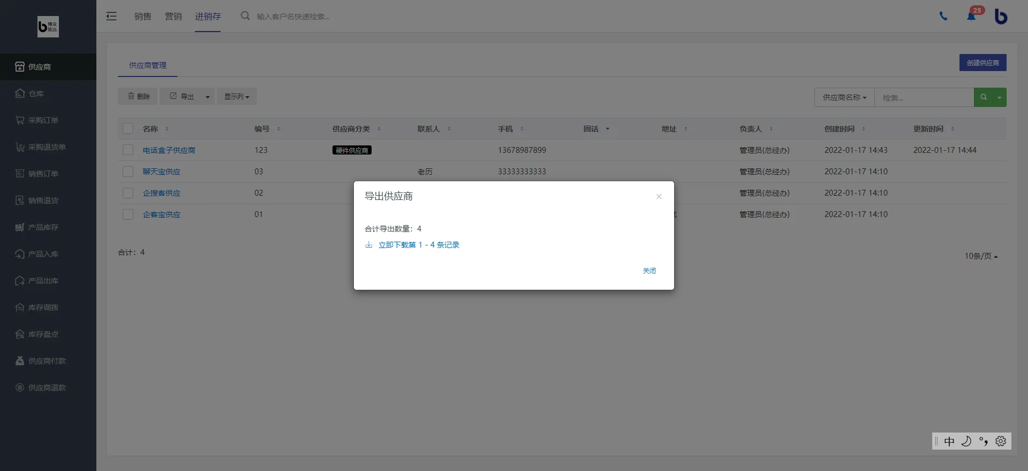
Task: Switch to the 营销 top menu
Action: point(173,16)
